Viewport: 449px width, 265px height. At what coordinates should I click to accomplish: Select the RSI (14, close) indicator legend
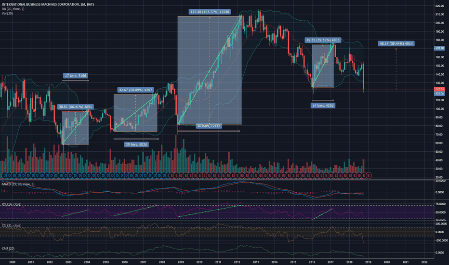click(x=12, y=204)
